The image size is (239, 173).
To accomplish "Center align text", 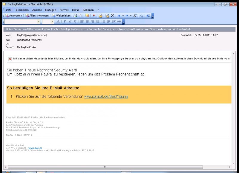I will pyautogui.click(x=87, y=21).
